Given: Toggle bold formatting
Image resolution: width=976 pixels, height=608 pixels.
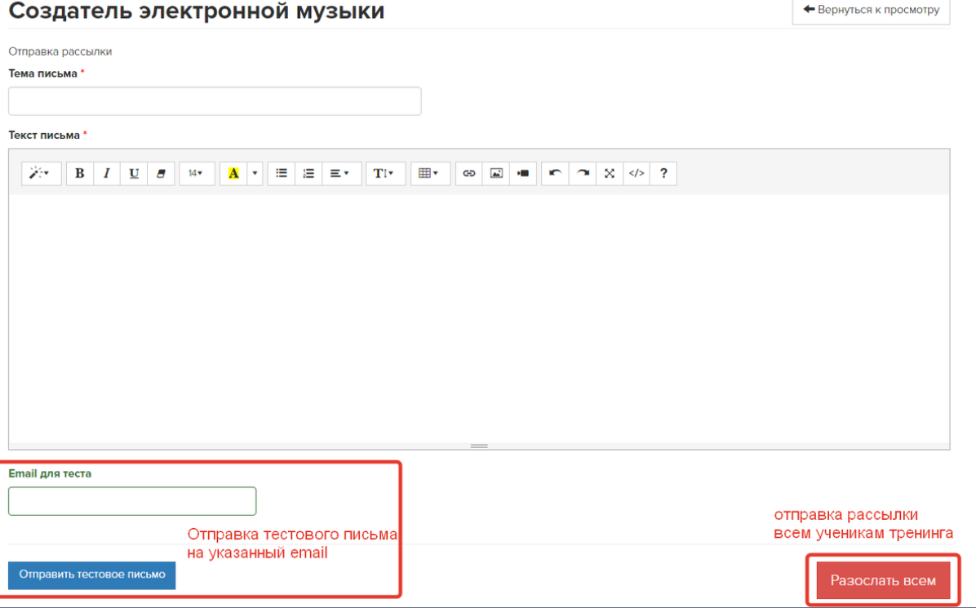Looking at the screenshot, I should 80,173.
